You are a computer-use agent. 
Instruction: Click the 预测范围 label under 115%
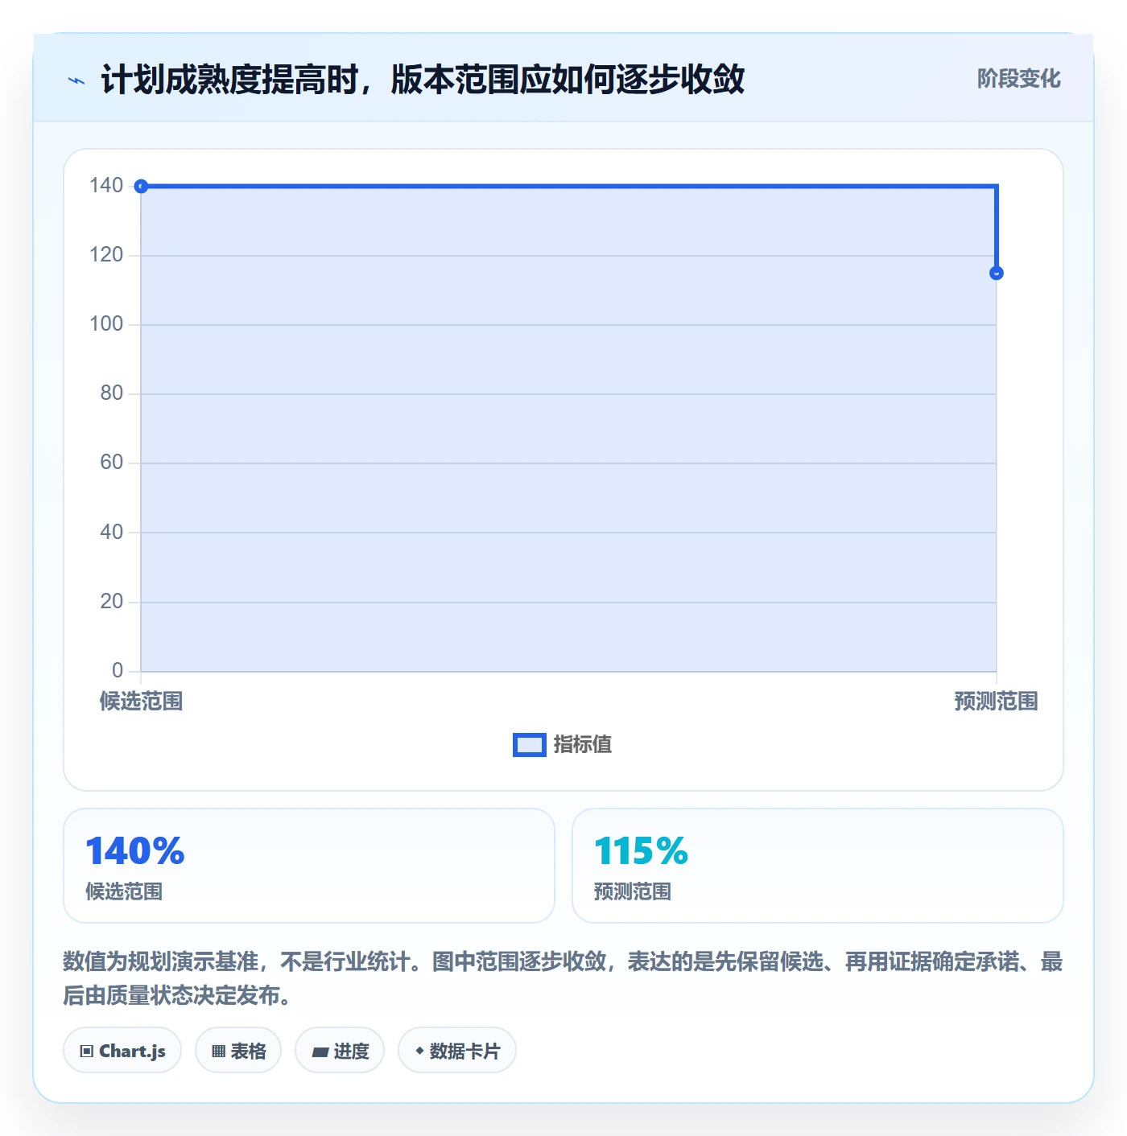pos(633,891)
